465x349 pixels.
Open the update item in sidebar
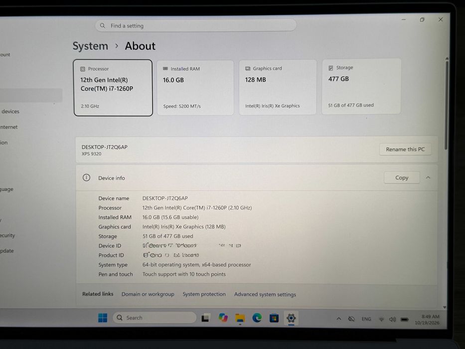click(7, 251)
